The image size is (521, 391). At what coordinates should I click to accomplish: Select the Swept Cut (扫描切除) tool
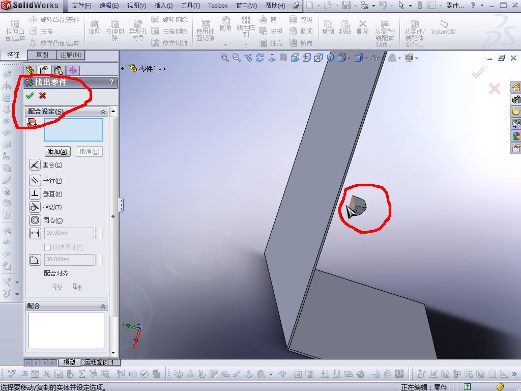(x=169, y=31)
